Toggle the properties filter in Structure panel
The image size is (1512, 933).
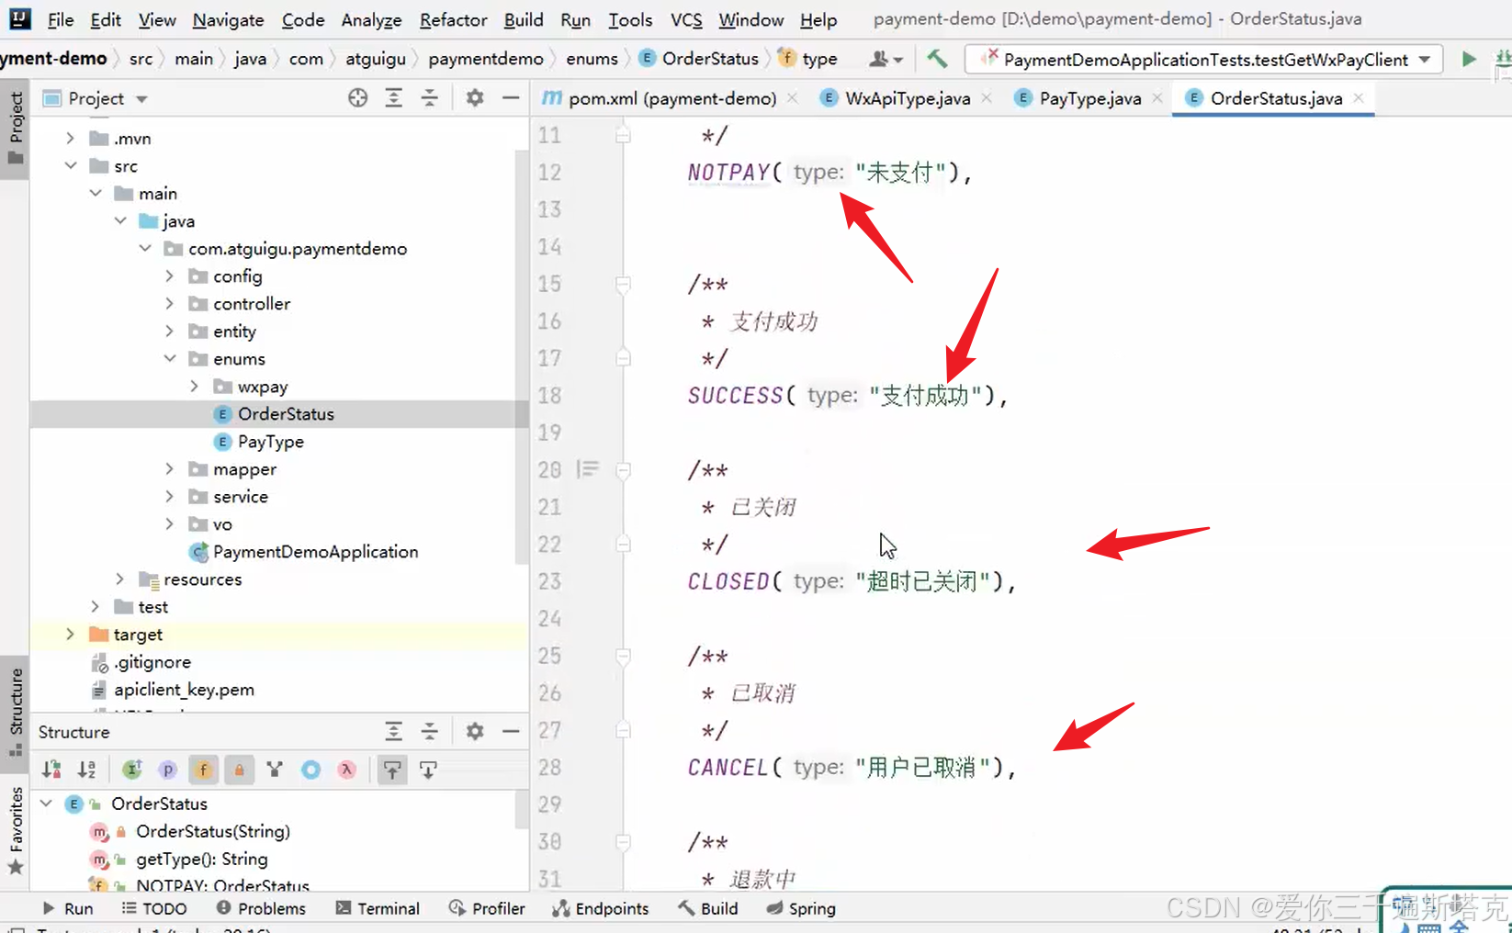point(168,770)
